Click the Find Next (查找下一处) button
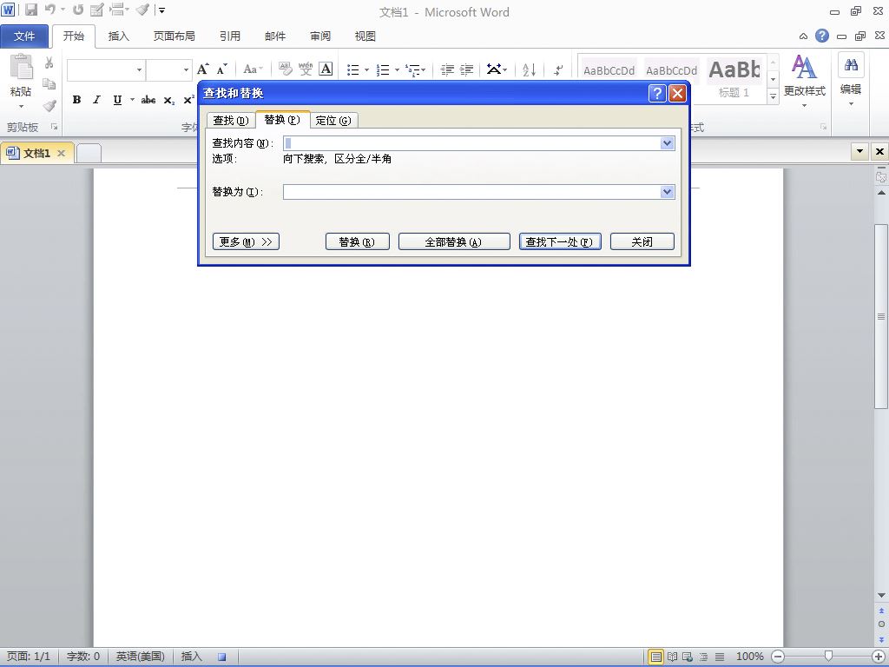Screen dimensions: 889x667 [x=560, y=241]
